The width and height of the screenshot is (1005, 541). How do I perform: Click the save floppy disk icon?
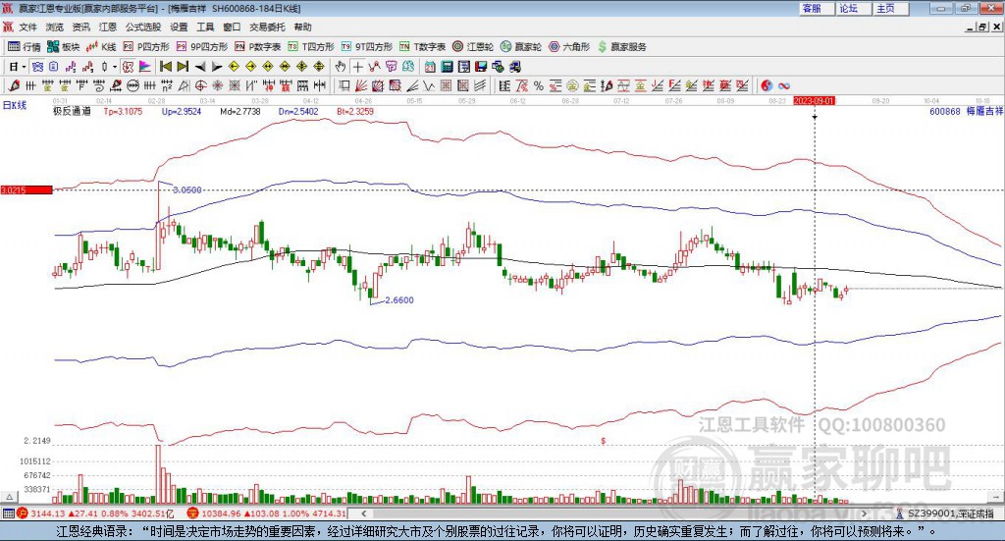481,67
